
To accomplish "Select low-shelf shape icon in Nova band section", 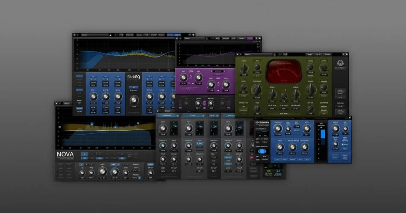I will pyautogui.click(x=81, y=164).
